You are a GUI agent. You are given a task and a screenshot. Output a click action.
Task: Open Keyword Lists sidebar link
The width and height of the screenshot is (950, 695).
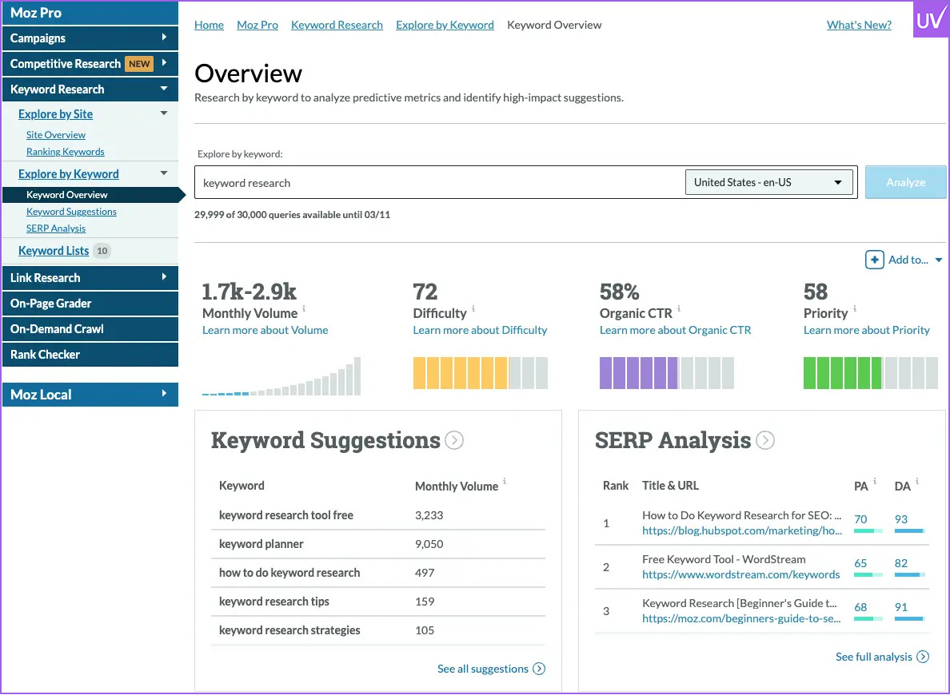[54, 251]
